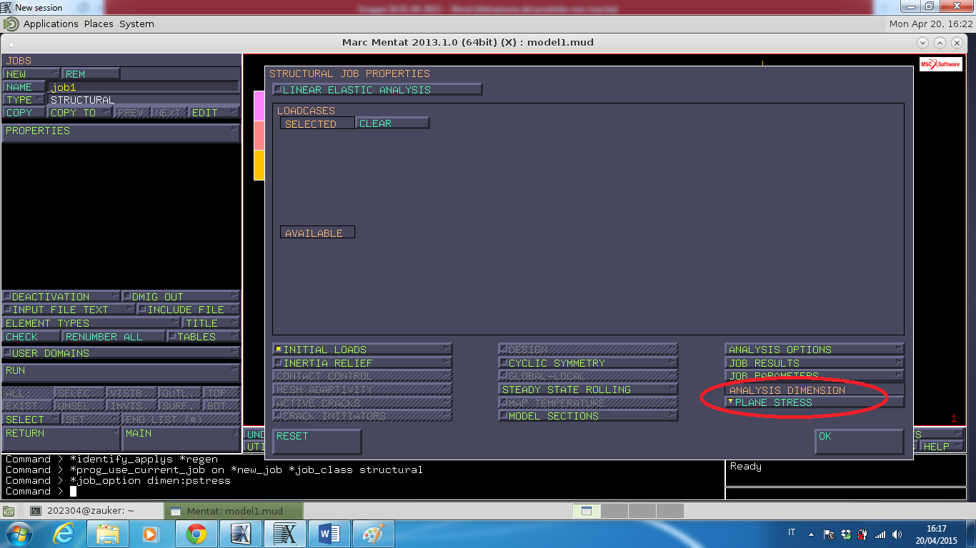The width and height of the screenshot is (976, 548).
Task: Click OK in Structural Job Properties
Action: tap(860, 442)
